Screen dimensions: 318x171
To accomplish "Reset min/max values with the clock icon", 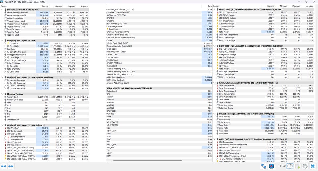I will pyautogui.click(x=290, y=166).
